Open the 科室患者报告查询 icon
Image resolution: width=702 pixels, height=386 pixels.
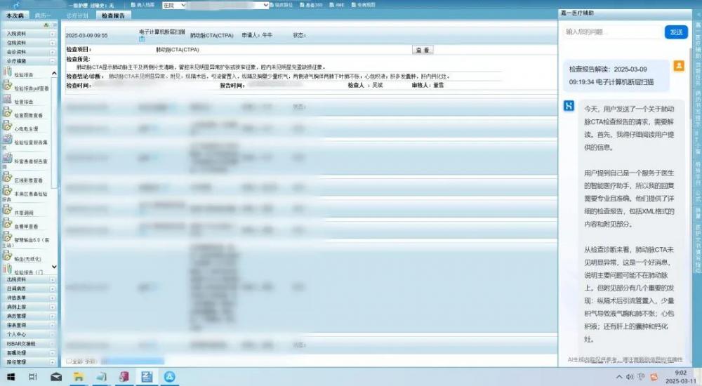(8, 158)
